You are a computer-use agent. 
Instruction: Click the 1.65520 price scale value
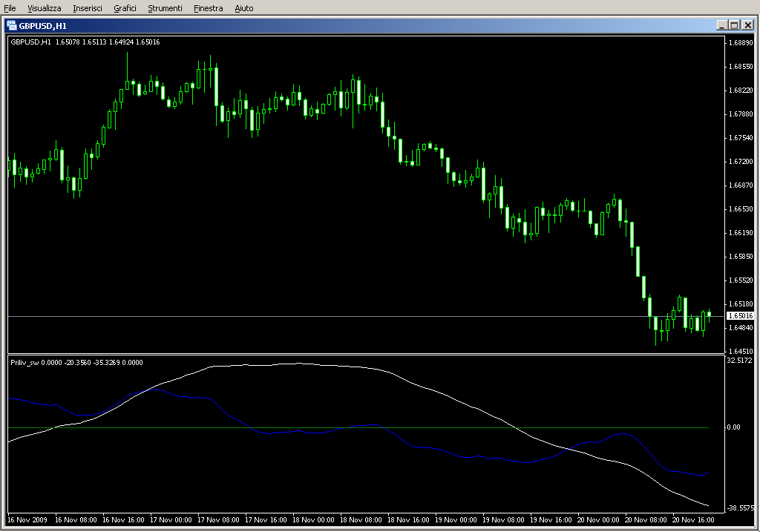tap(741, 280)
